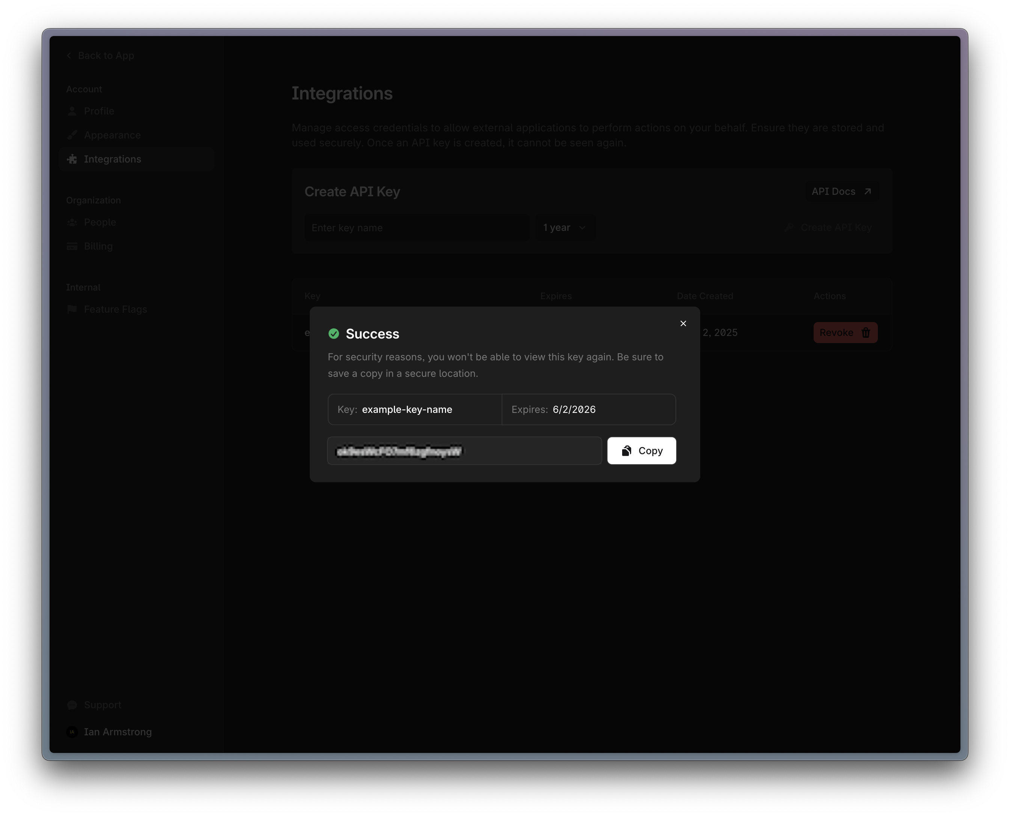Select the 6/2/2026 expiry date
The image size is (1010, 816).
[574, 410]
